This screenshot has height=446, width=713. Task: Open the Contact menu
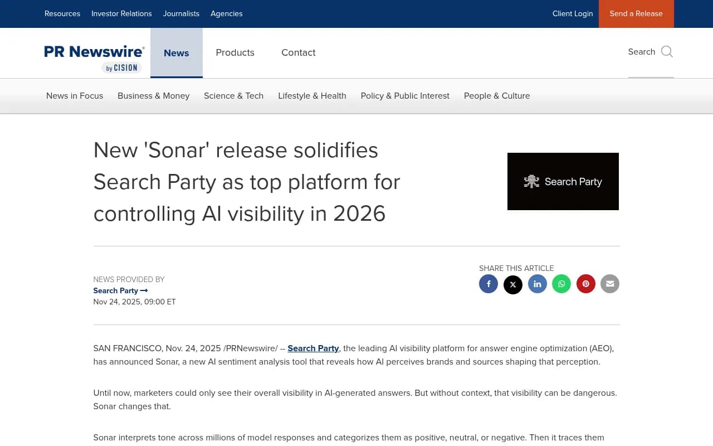coord(299,52)
